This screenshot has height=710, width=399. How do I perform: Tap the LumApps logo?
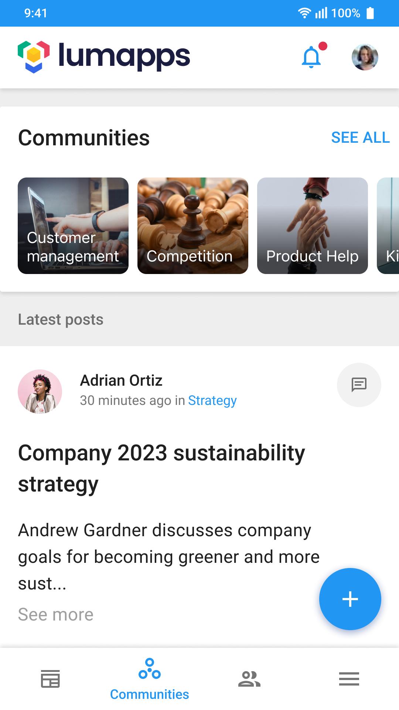(x=104, y=57)
